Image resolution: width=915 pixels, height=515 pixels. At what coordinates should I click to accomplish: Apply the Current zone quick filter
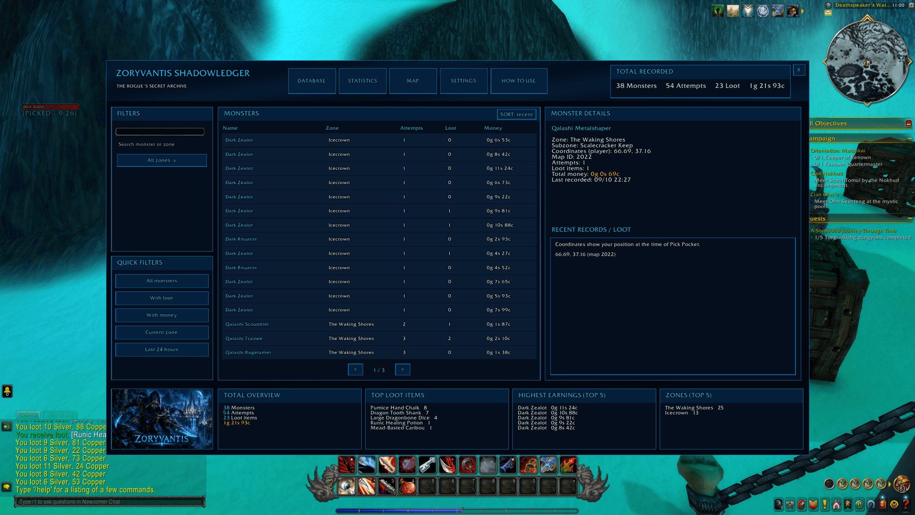162,332
